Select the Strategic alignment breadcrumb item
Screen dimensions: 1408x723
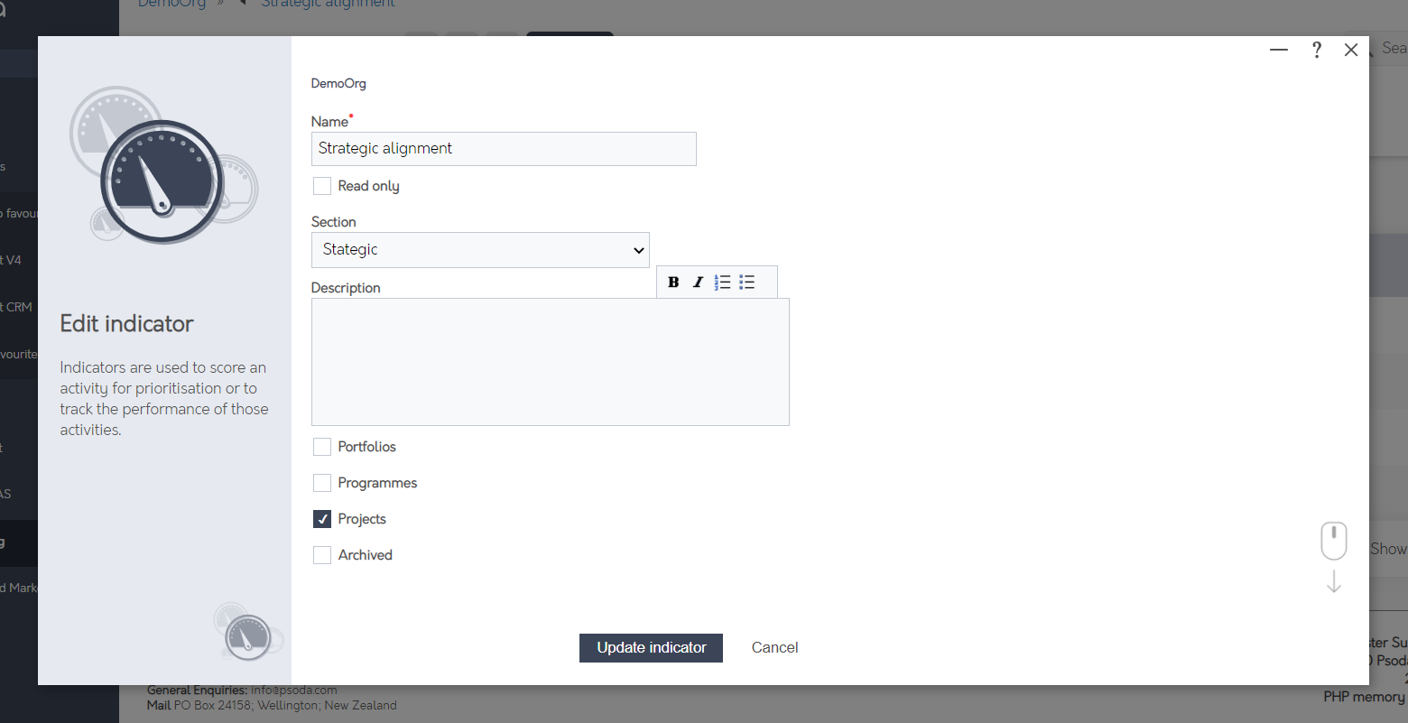coord(328,4)
